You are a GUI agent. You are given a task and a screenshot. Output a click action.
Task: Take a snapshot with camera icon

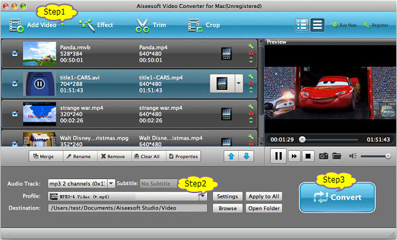coord(324,156)
